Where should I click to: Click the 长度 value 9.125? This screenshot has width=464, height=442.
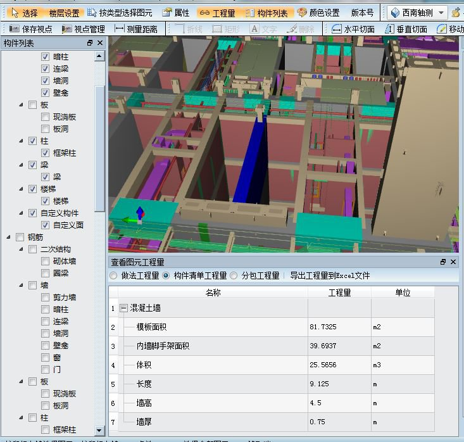[319, 384]
